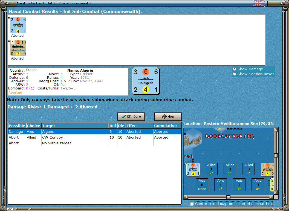
Task: Select the aborted convoy counter in results list
Action: coord(18,48)
